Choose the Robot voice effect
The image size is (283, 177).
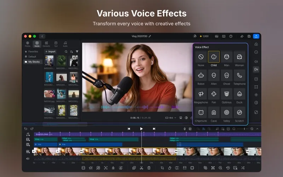[x=201, y=75]
